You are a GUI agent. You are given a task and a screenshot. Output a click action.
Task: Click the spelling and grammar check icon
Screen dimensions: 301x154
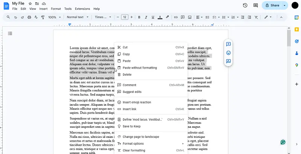[36, 17]
